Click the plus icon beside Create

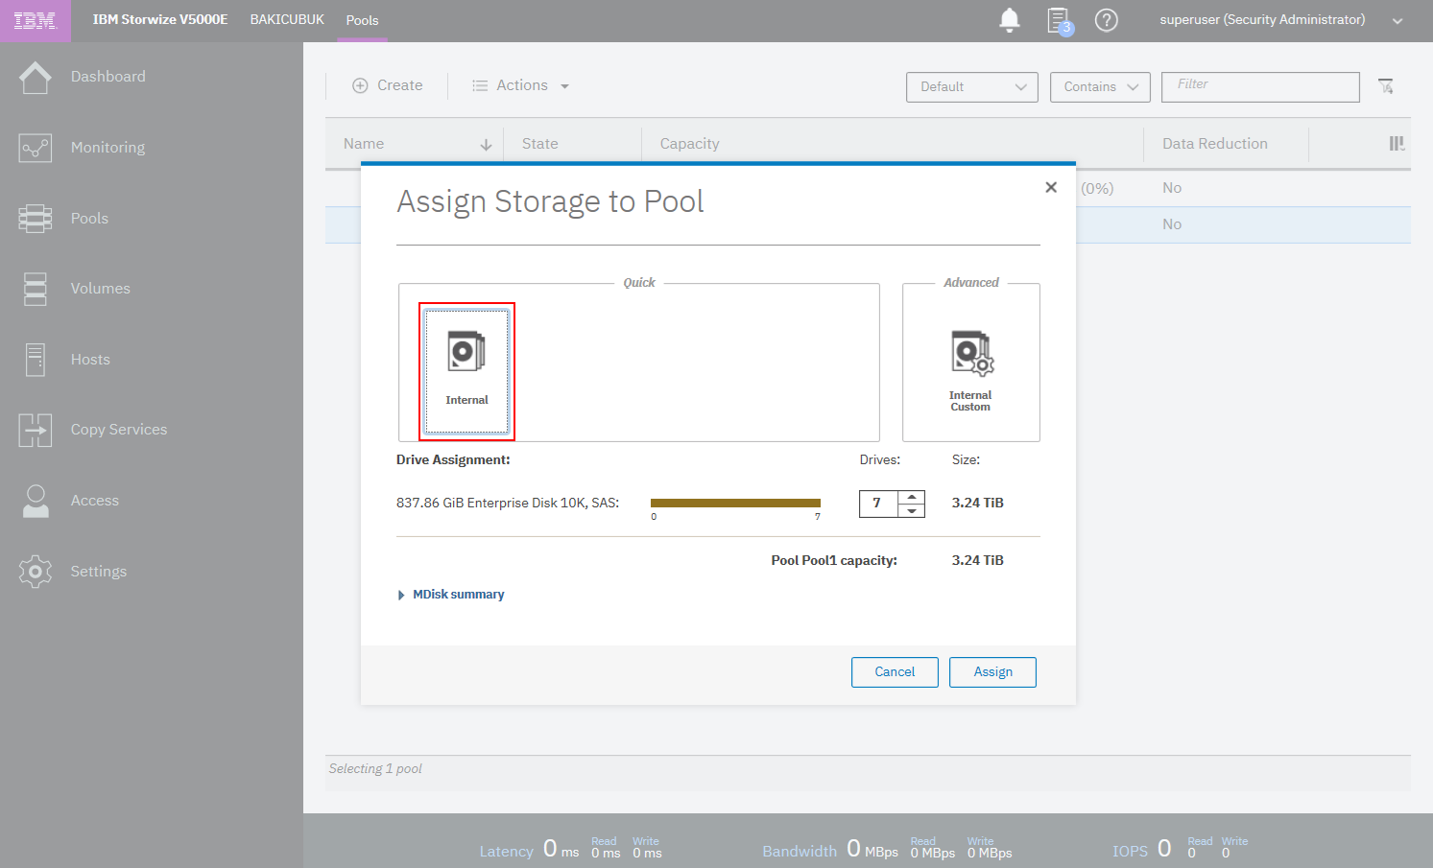[x=360, y=85]
